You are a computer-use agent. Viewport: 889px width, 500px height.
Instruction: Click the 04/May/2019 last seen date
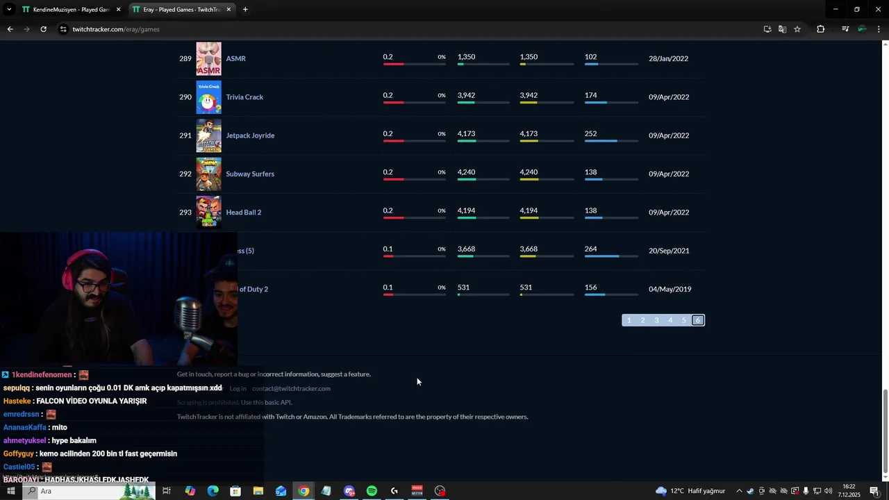(670, 289)
